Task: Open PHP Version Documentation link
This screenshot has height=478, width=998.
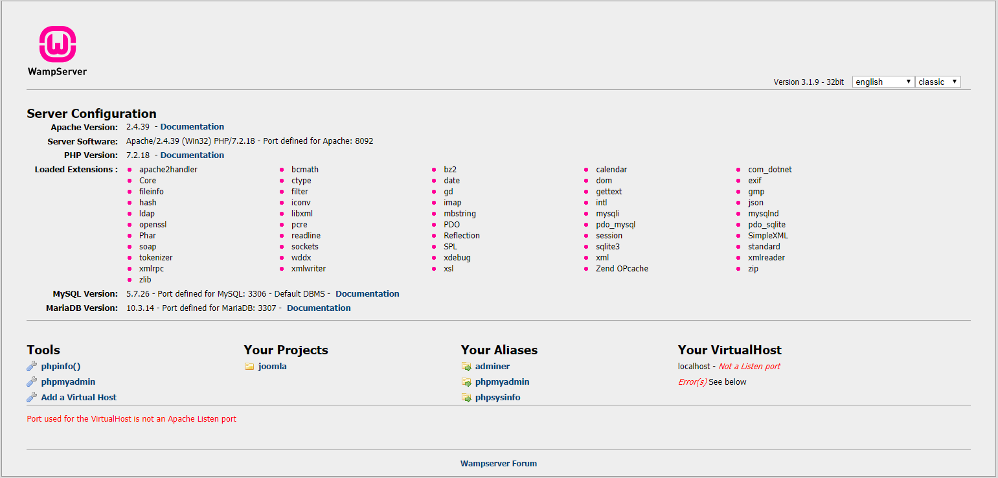Action: coord(192,155)
